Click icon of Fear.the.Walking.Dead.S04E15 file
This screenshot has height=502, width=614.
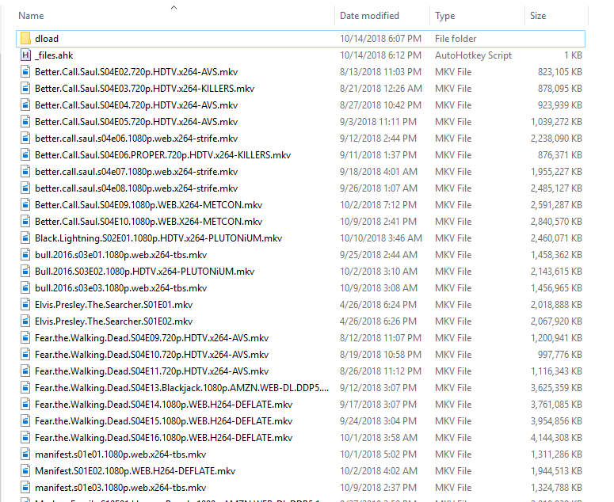point(25,421)
